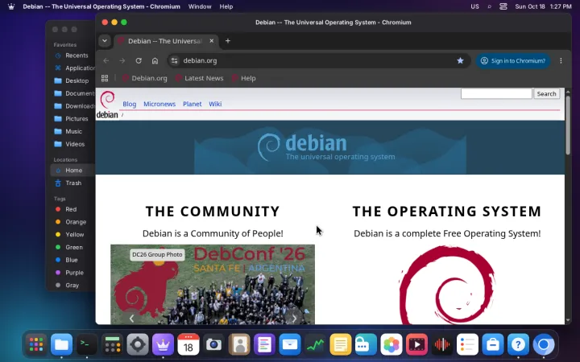Open Trash in the file manager sidebar
This screenshot has height=362, width=580.
pos(72,183)
